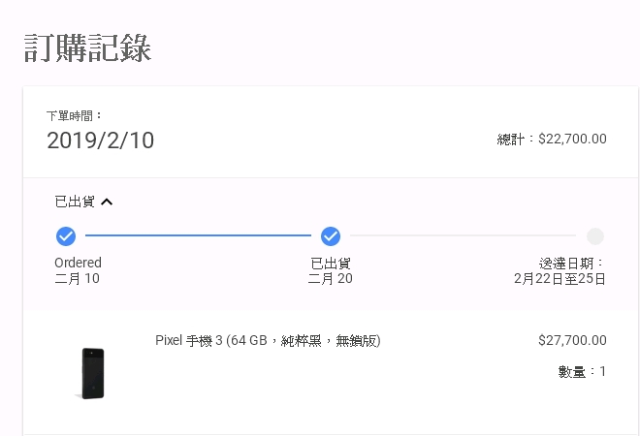Click the 2月22日至25日 delivery range text

560,279
